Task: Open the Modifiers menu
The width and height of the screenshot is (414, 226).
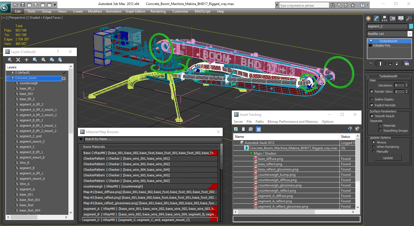Action: click(x=95, y=11)
